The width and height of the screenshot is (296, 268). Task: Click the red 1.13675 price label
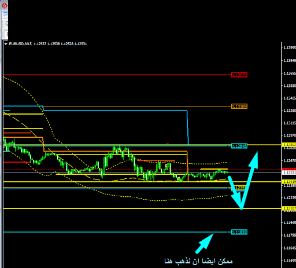[239, 75]
